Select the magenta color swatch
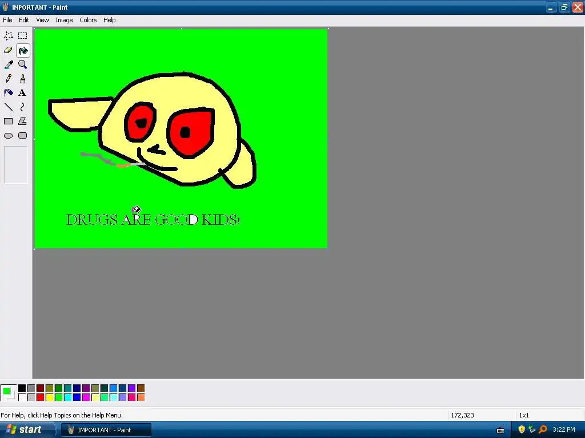585x438 pixels. 86,398
